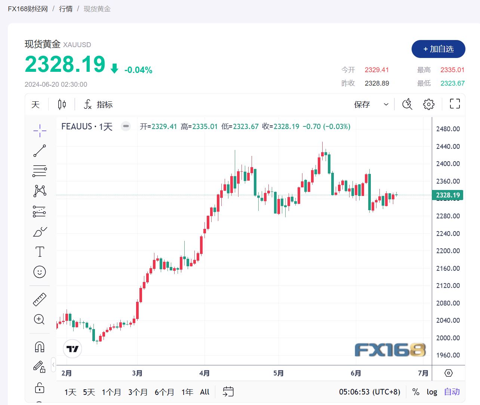Image resolution: width=480 pixels, height=405 pixels.
Task: Select the crosshair cursor tool
Action: [x=40, y=131]
